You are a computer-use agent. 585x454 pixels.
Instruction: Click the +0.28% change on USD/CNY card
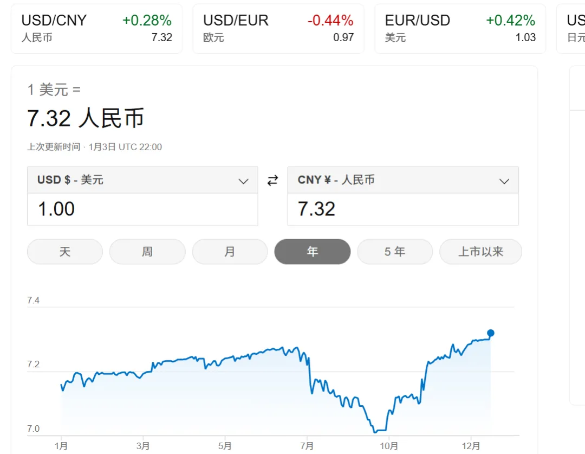coord(147,21)
